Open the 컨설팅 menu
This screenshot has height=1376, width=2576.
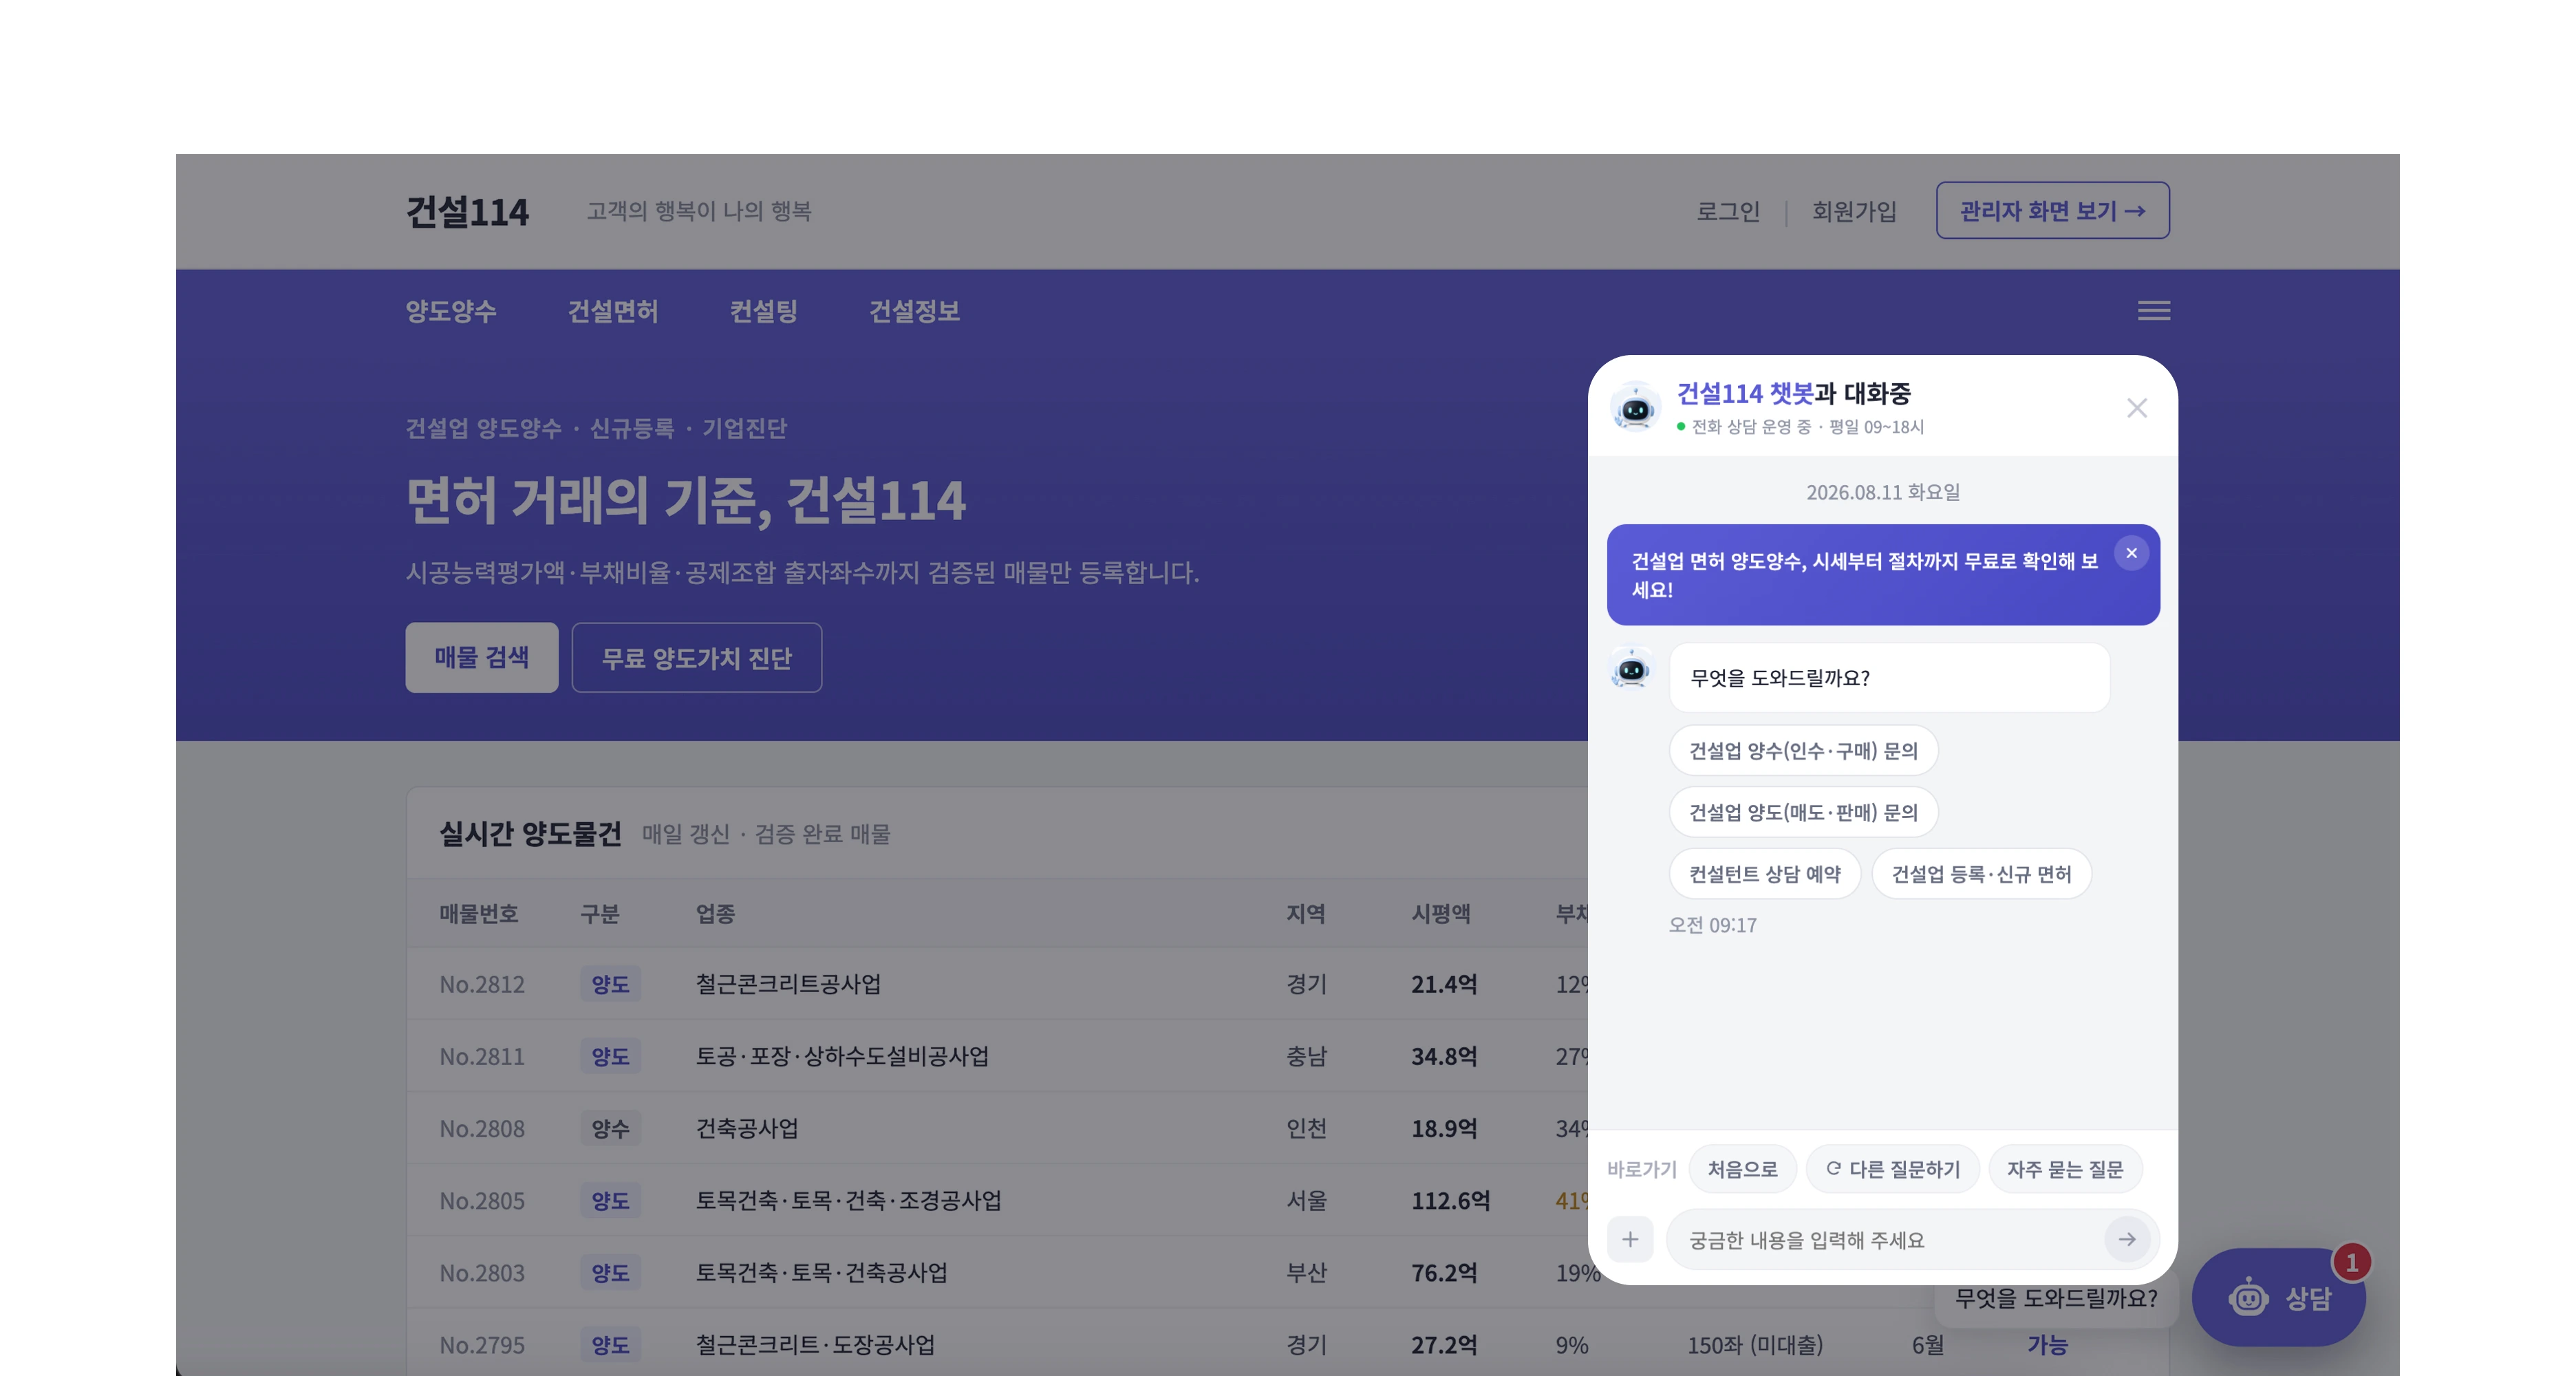[764, 311]
